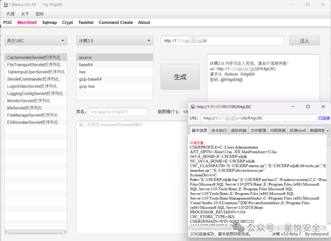The height and width of the screenshot is (241, 331).
Task: Click the 注入 button
Action: [304, 40]
